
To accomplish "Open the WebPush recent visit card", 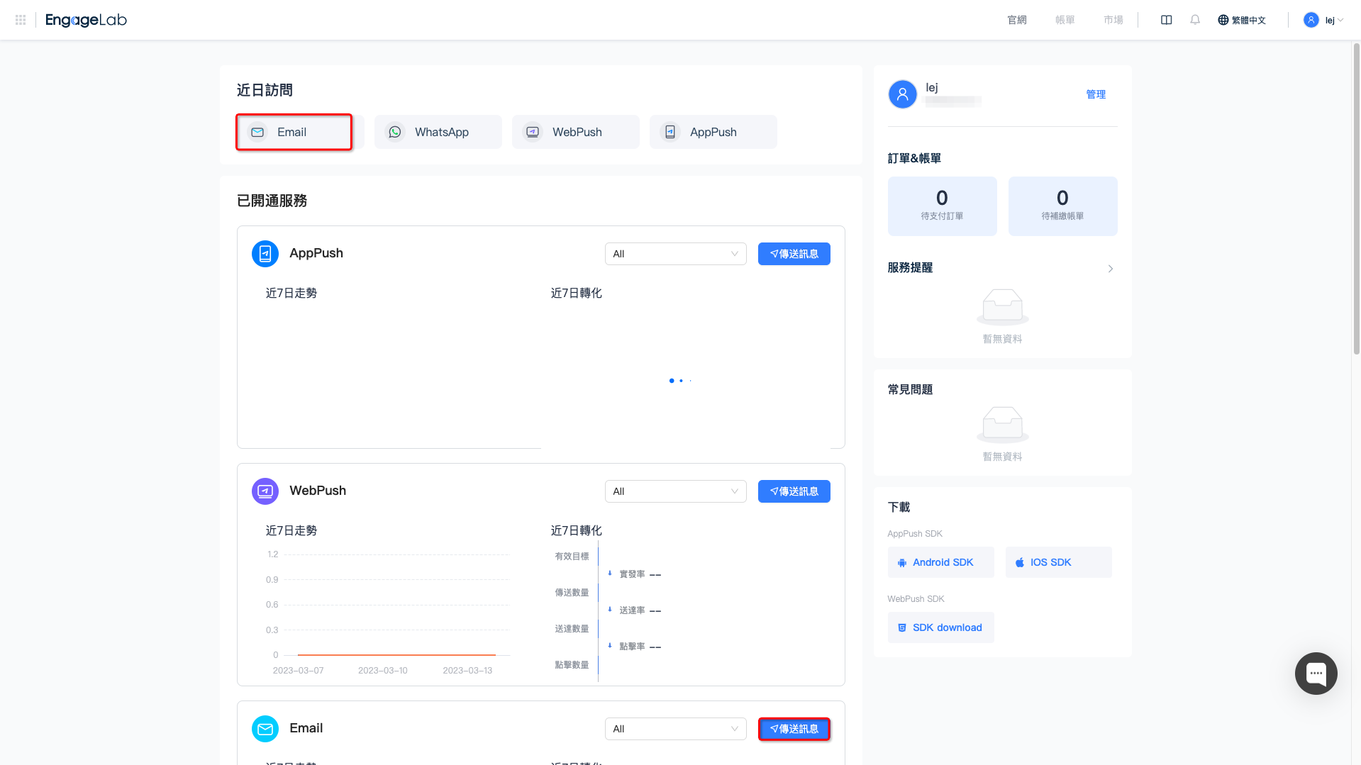I will 576,132.
